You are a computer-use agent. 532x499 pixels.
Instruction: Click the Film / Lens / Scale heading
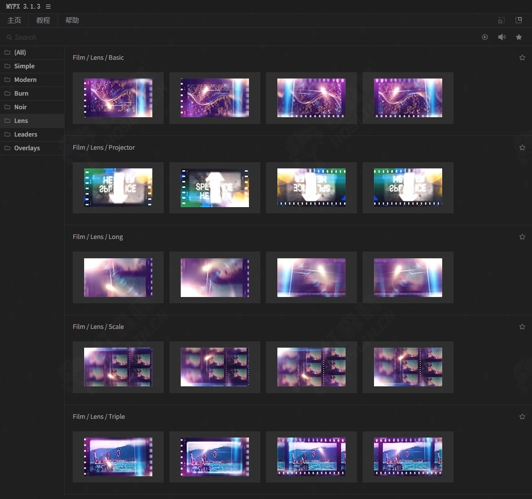coord(98,327)
